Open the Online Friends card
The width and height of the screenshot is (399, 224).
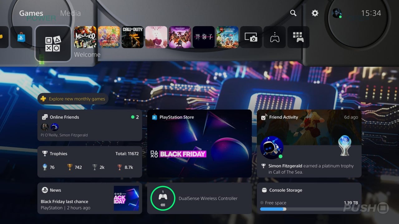90,125
